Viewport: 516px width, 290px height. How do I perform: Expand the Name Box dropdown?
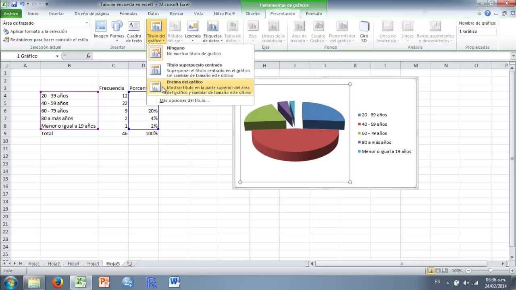[57, 56]
